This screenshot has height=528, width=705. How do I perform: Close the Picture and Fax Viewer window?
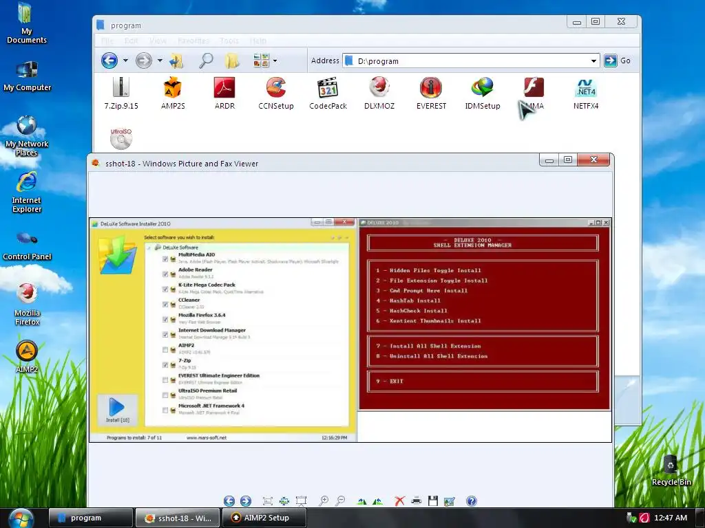[x=593, y=159]
